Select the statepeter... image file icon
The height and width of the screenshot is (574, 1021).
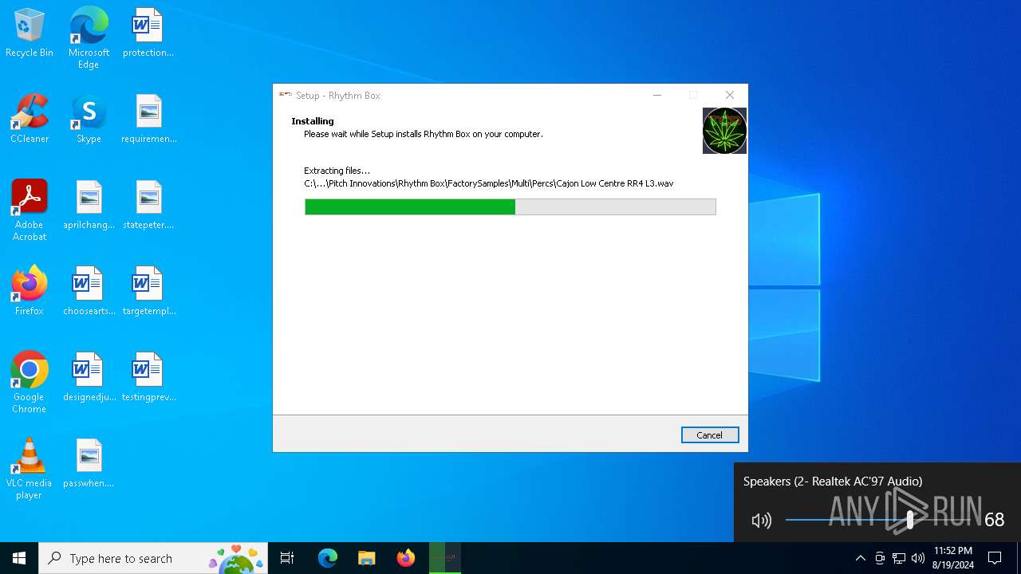pos(148,206)
